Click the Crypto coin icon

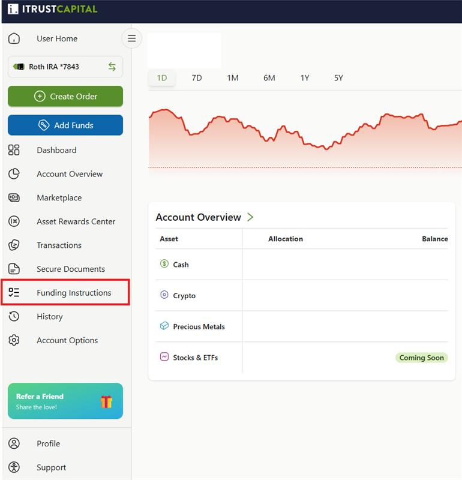[x=164, y=295]
